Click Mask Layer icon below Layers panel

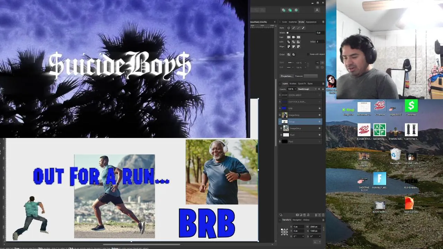pos(297,215)
